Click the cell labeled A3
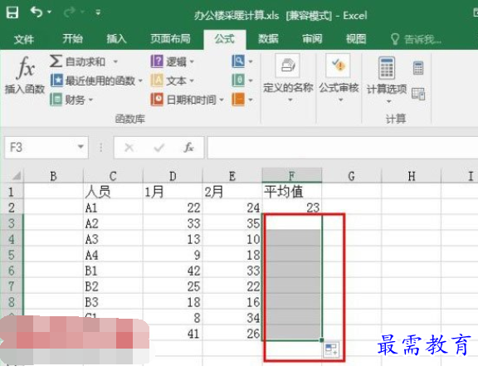Viewport: 478px width, 371px height. [x=113, y=239]
